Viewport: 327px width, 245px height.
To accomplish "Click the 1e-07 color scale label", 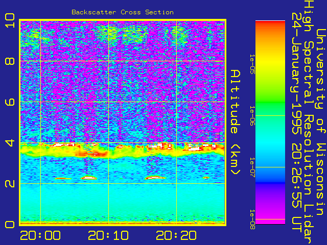I will click(252, 167).
